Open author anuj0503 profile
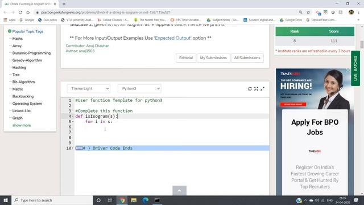The image size is (364, 205). pyautogui.click(x=86, y=51)
